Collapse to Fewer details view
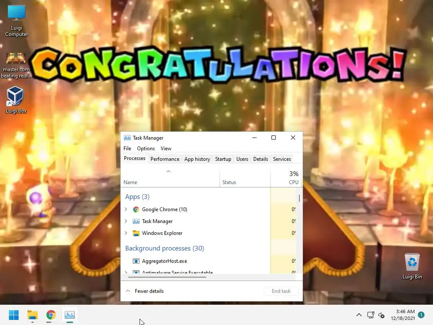The image size is (433, 325). (x=145, y=291)
